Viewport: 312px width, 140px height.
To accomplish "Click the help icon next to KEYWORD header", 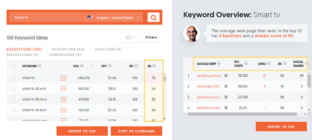I will pos(40,66).
